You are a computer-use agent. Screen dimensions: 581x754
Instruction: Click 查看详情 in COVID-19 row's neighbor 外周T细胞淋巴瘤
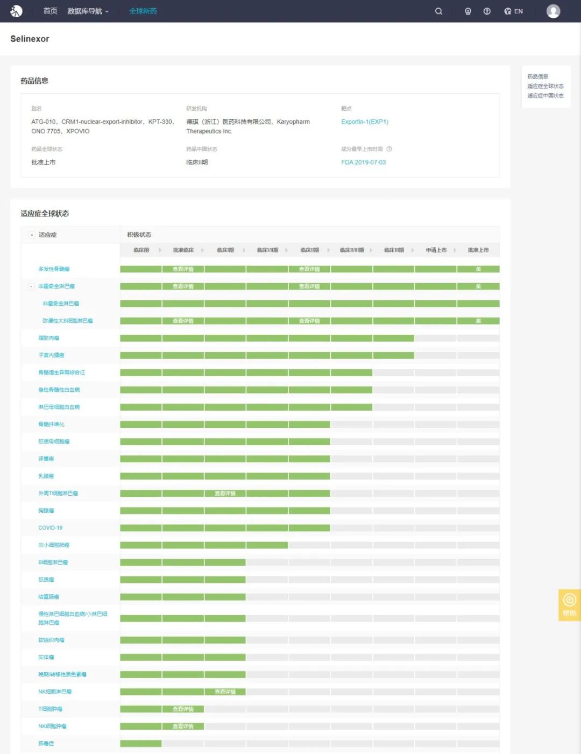pos(225,494)
